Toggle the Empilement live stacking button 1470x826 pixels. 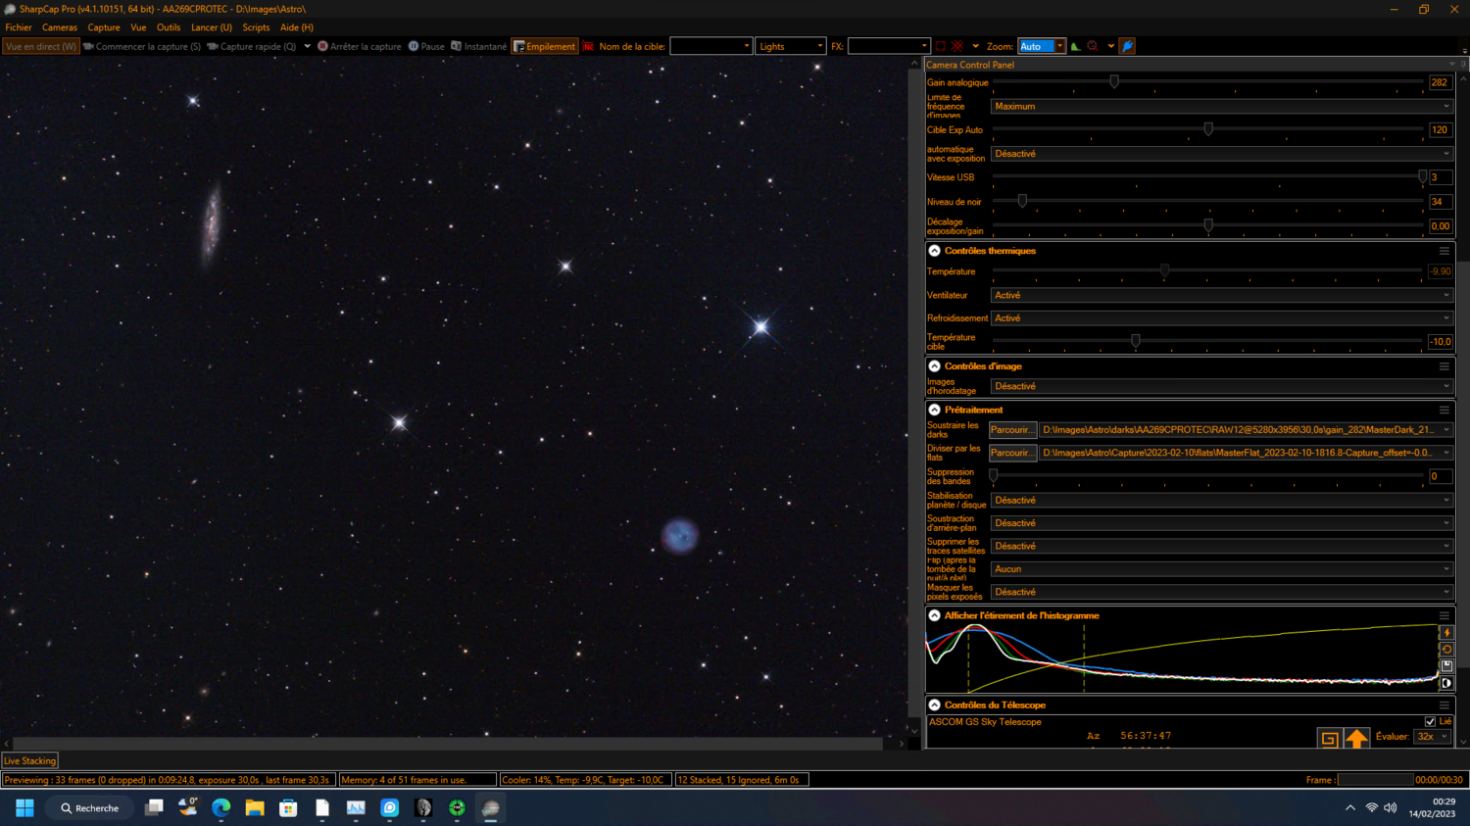pos(545,46)
